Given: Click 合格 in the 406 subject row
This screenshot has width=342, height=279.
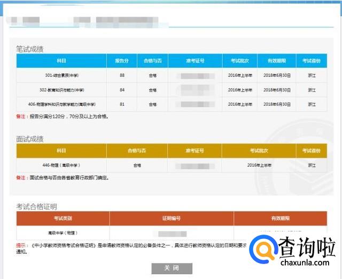Looking at the screenshot, I should coord(153,104).
